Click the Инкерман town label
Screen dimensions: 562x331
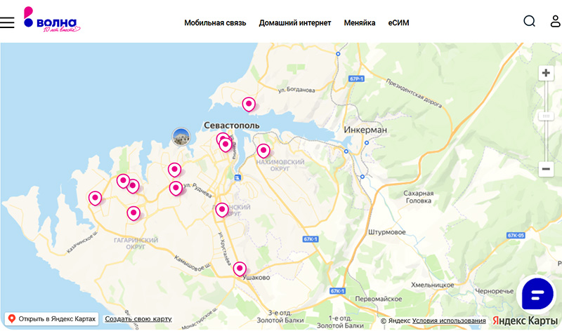click(x=365, y=130)
